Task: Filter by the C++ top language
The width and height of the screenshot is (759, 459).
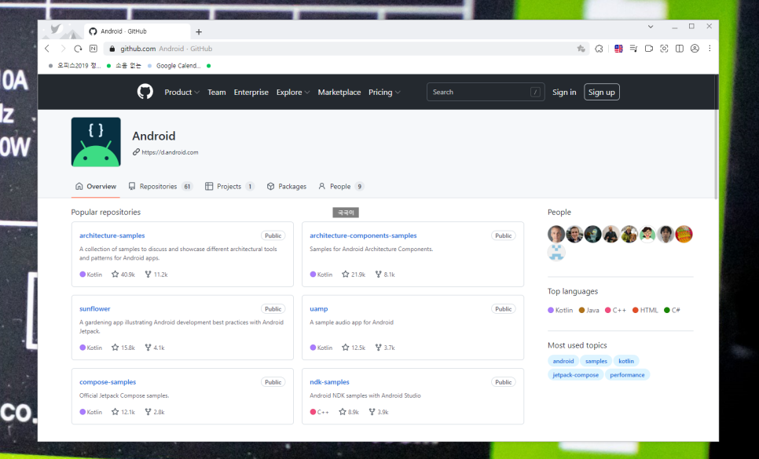Action: (616, 310)
